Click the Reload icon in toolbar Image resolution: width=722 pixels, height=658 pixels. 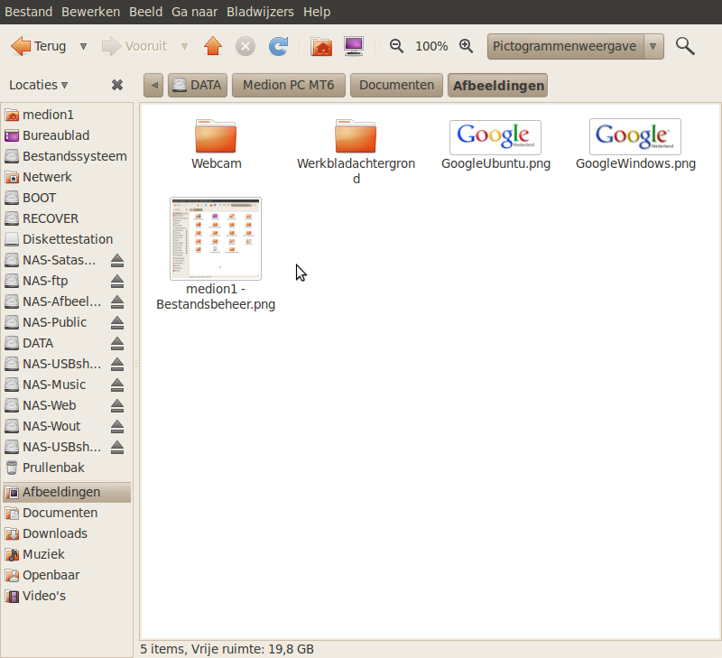pyautogui.click(x=279, y=46)
